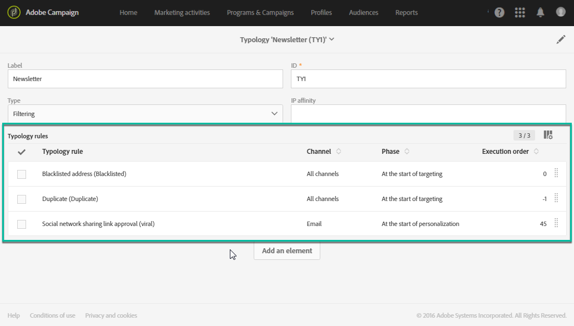Click drag handle of Blacklisted address row
This screenshot has height=326, width=574.
[556, 173]
